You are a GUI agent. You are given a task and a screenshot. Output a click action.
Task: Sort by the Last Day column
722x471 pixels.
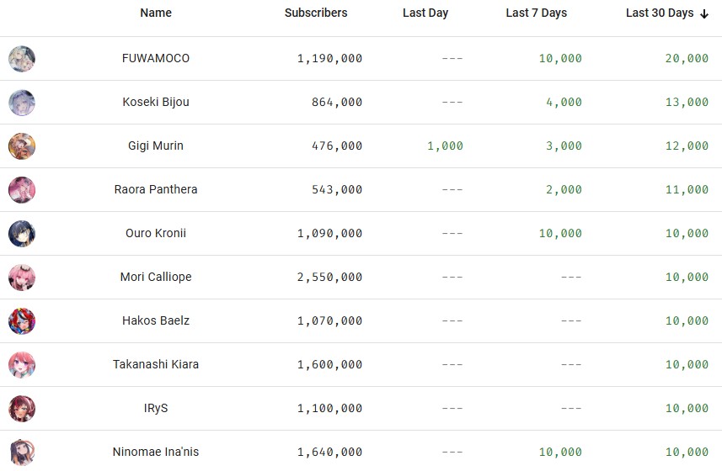[x=425, y=13]
